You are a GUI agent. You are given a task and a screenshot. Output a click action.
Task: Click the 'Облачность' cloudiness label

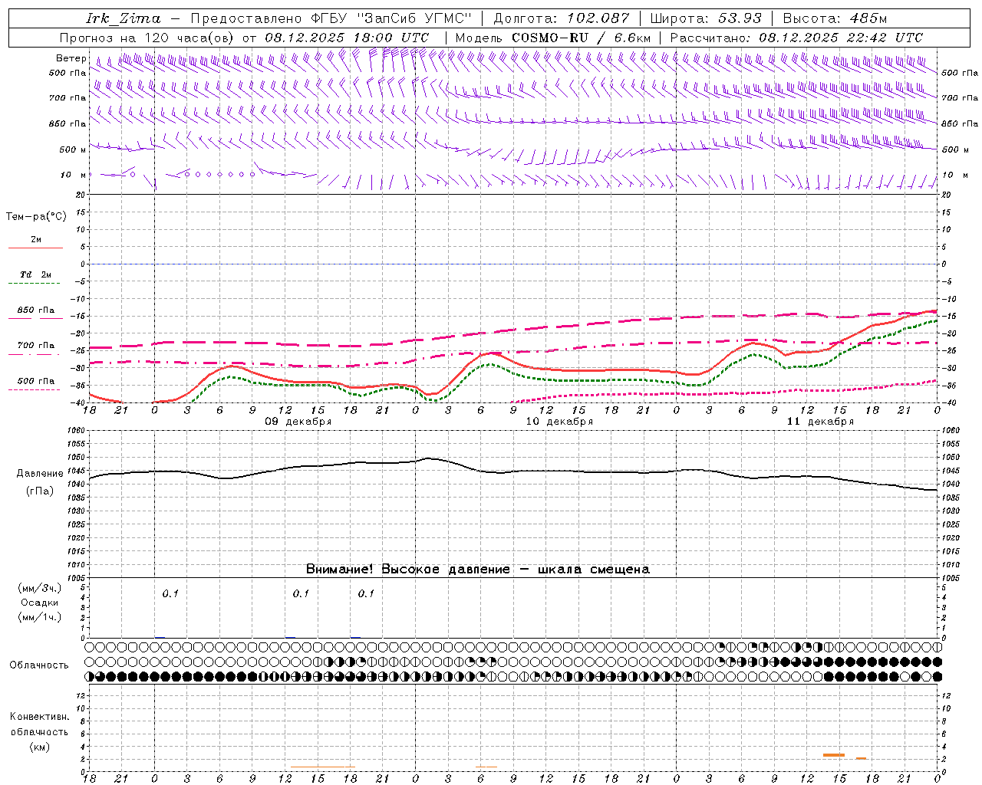tap(39, 665)
